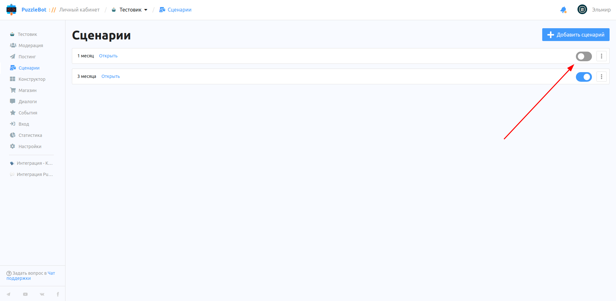Click the Модерация people icon
This screenshot has width=616, height=301.
coord(13,46)
